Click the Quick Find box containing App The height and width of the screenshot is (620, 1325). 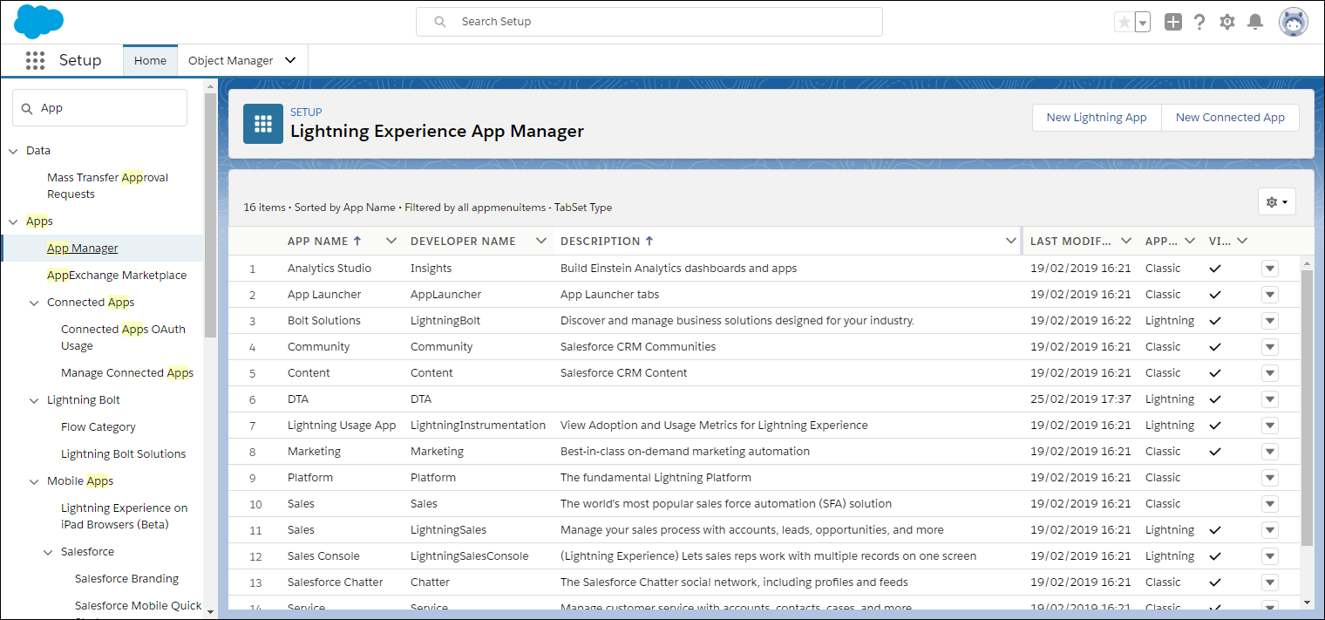[x=99, y=107]
